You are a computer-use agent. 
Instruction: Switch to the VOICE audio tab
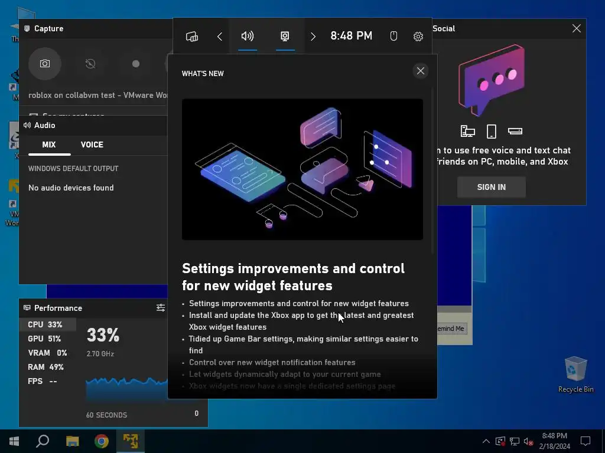(x=92, y=145)
